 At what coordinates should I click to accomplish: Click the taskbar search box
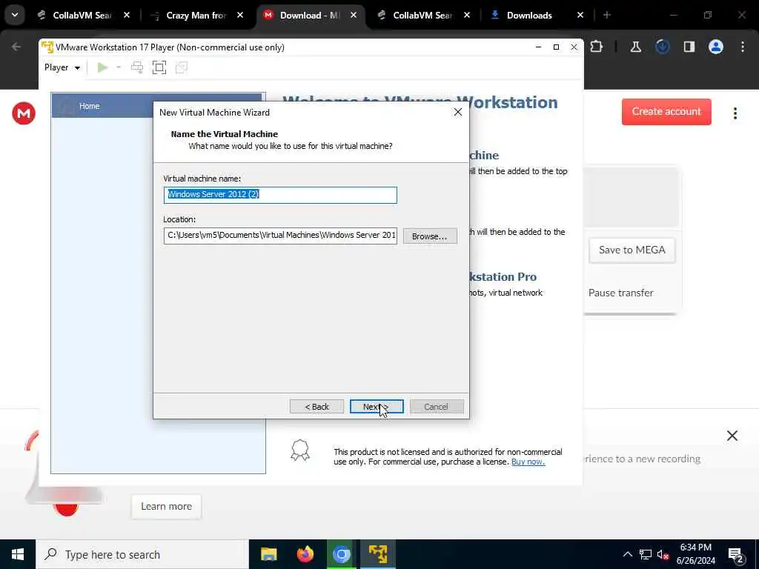pyautogui.click(x=142, y=554)
